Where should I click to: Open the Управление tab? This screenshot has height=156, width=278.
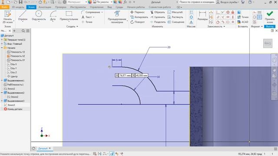pos(96,7)
